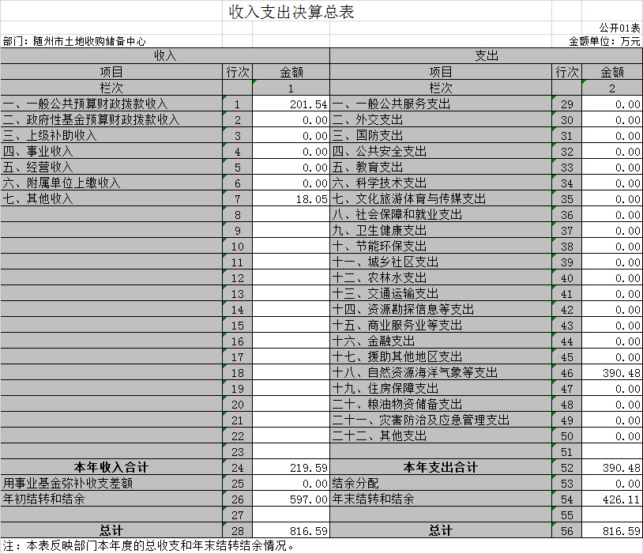Image resolution: width=643 pixels, height=554 pixels.
Task: Select the 粮油物资储备支出 cell
Action: [441, 404]
